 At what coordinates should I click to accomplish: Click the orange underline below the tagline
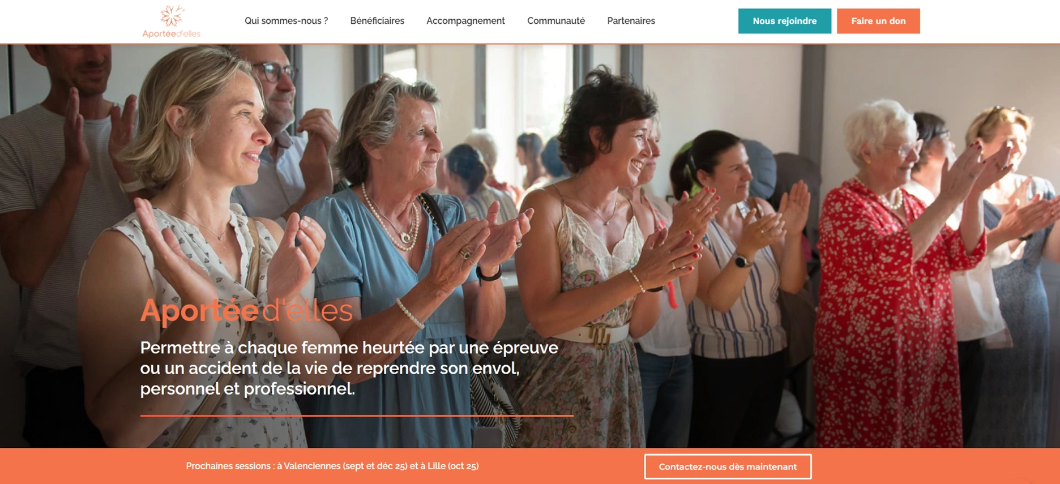(357, 416)
